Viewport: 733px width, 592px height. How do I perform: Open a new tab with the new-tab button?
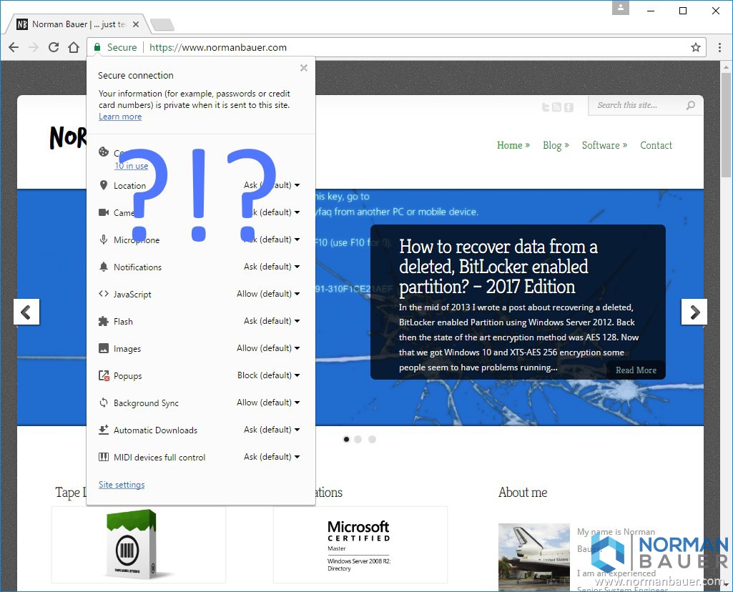click(162, 25)
